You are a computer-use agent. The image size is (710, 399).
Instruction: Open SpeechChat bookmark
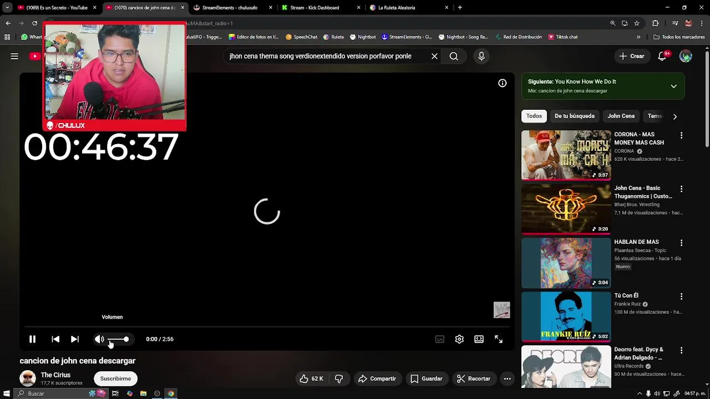point(301,37)
